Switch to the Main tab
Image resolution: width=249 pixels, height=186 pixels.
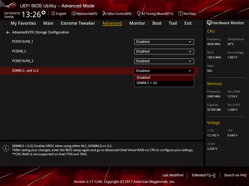[48, 23]
